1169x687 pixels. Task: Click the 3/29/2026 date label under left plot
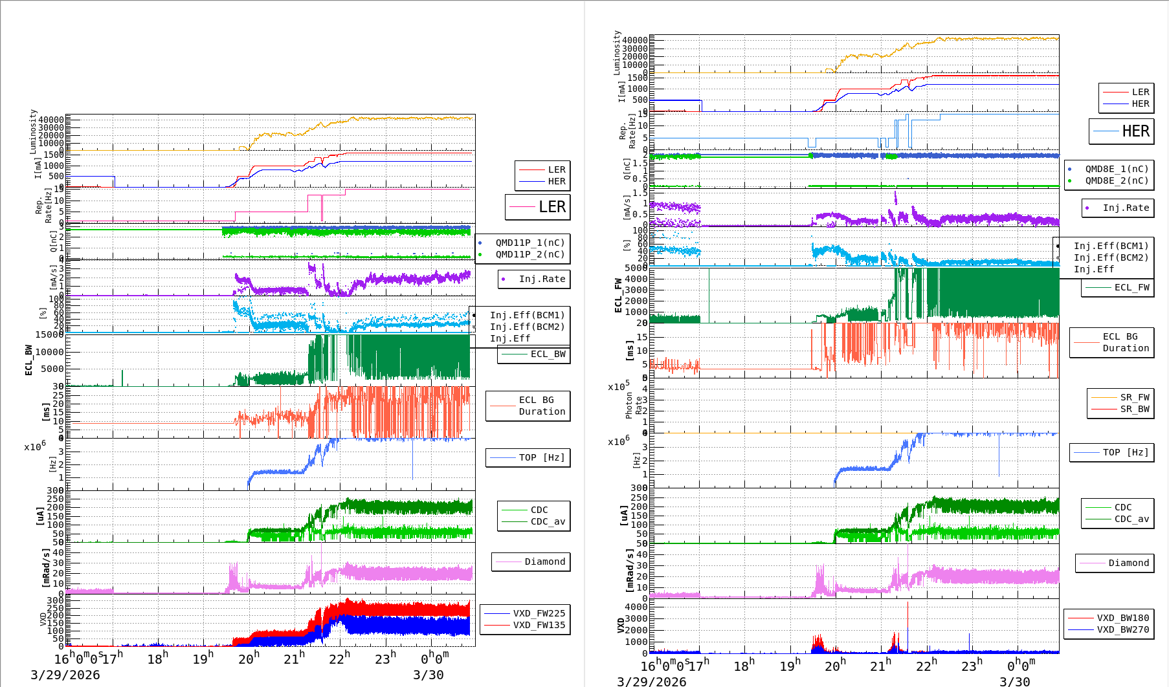tap(65, 675)
